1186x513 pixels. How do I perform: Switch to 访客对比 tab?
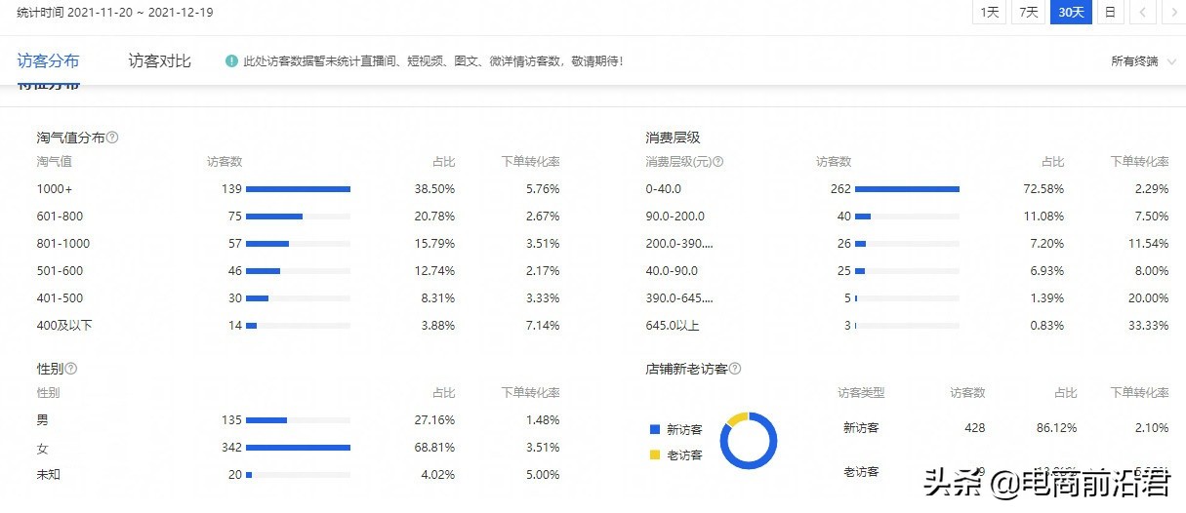tap(160, 60)
